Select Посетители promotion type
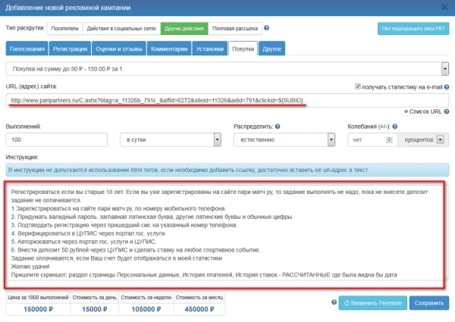The image size is (455, 322). (x=64, y=29)
